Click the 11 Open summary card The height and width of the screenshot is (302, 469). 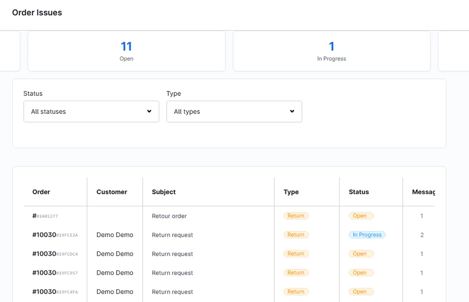(x=127, y=51)
